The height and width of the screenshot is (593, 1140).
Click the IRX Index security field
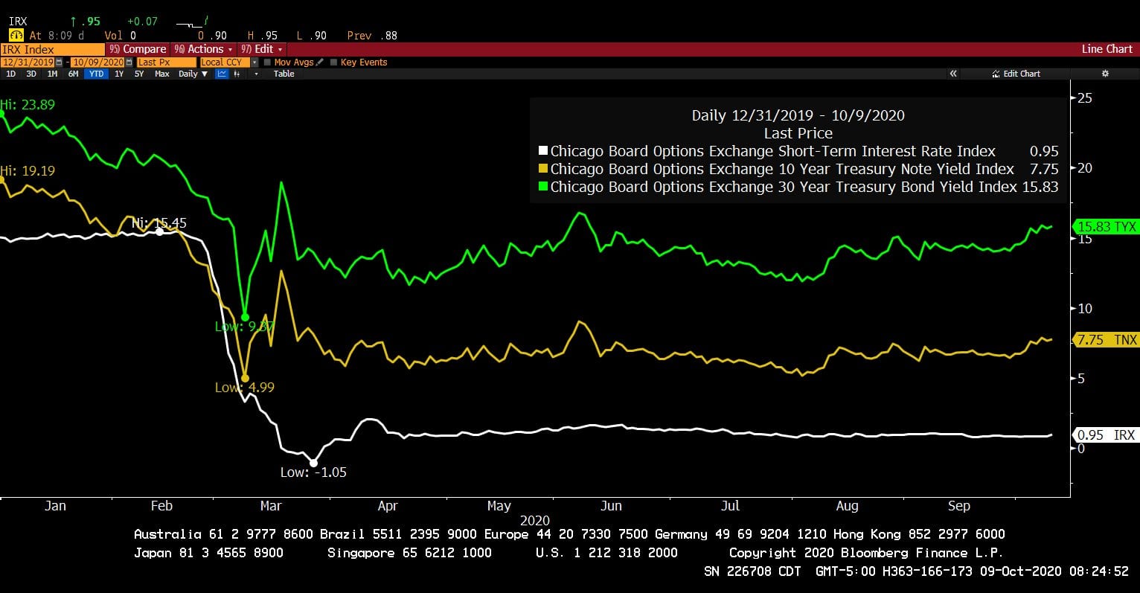52,49
